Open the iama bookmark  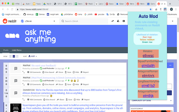78,14
